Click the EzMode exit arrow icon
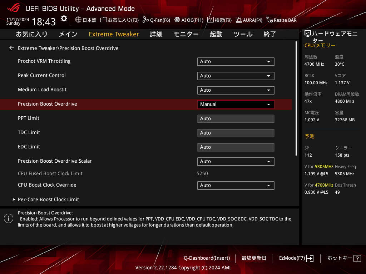 tap(310, 258)
